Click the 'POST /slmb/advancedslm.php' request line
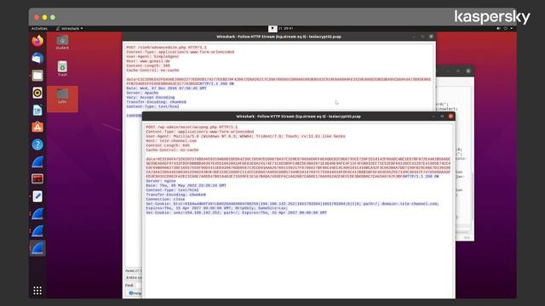The width and height of the screenshot is (545, 306). click(x=167, y=48)
